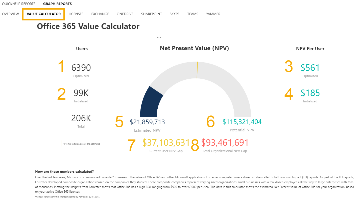Image resolution: width=359 pixels, height=201 pixels.
Task: Open the LICENSES report page
Action: click(76, 14)
